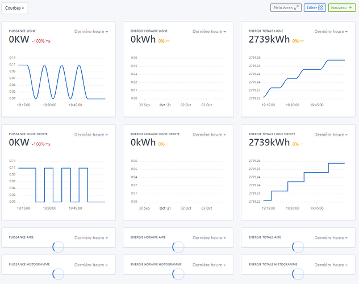Open Dernière heure dropdown in Energie Horaire Ligne Droite card
The image size is (359, 284).
pos(209,135)
